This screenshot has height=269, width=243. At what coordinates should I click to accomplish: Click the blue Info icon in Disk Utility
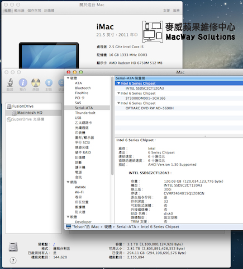23,82
